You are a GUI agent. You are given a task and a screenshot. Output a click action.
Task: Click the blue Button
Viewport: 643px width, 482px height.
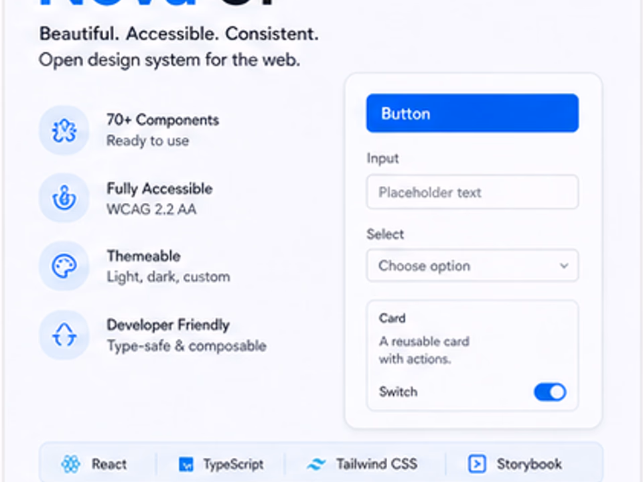(x=472, y=113)
